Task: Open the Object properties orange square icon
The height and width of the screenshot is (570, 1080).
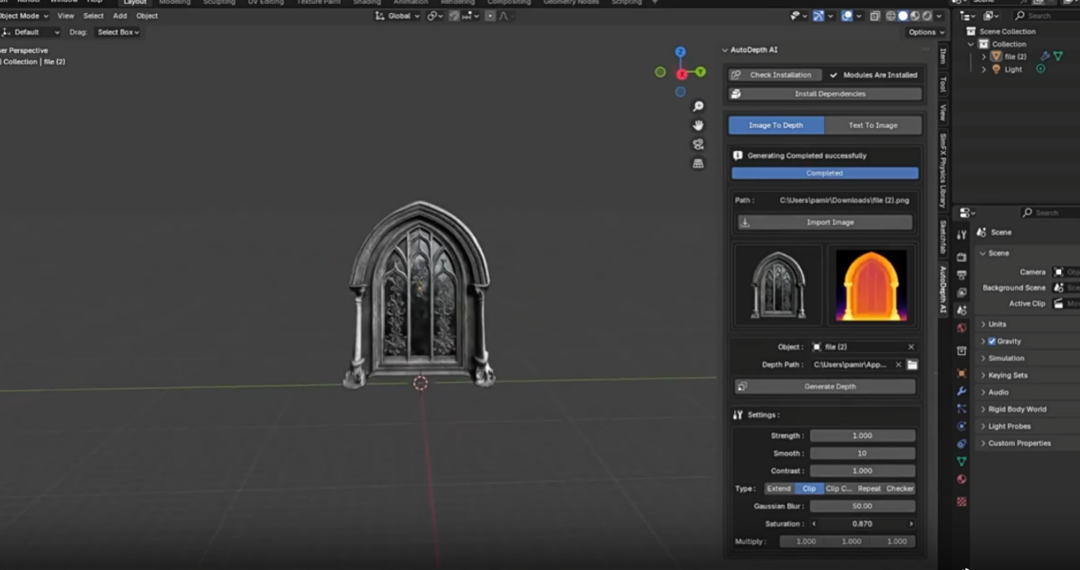Action: pyautogui.click(x=961, y=374)
